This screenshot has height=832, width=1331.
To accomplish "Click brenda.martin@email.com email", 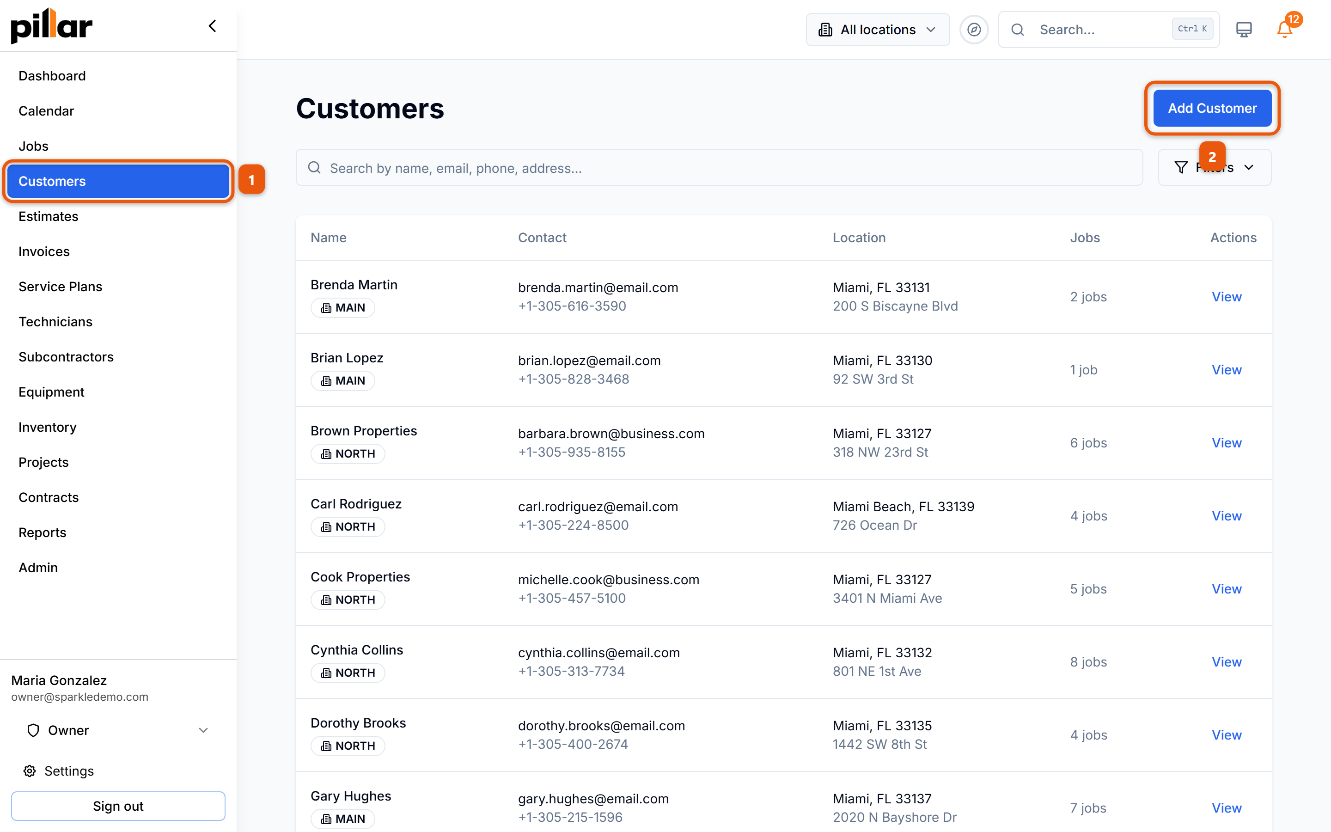I will click(598, 288).
